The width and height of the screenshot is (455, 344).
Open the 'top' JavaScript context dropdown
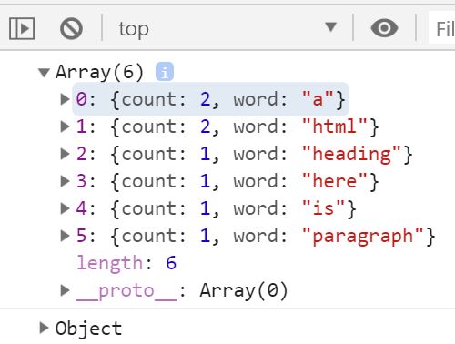227,29
